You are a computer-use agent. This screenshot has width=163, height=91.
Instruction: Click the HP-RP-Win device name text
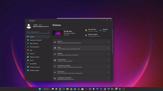click(x=68, y=31)
